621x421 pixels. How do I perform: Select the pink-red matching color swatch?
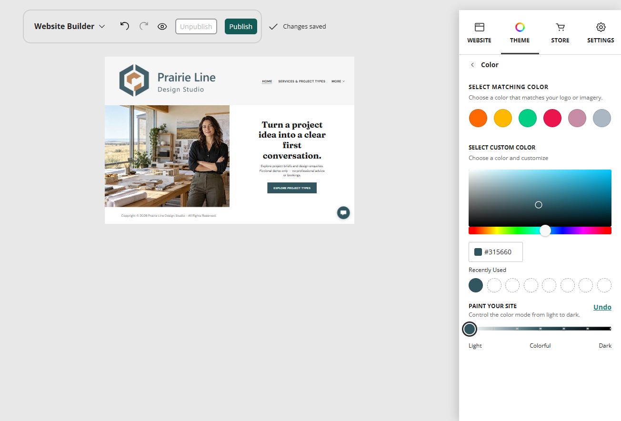coord(552,118)
